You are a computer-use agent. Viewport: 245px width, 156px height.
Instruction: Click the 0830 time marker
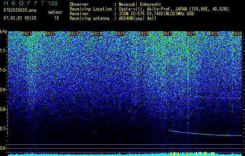tap(237, 34)
